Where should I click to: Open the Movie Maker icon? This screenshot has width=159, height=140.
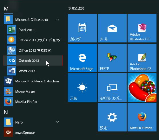[8, 91]
